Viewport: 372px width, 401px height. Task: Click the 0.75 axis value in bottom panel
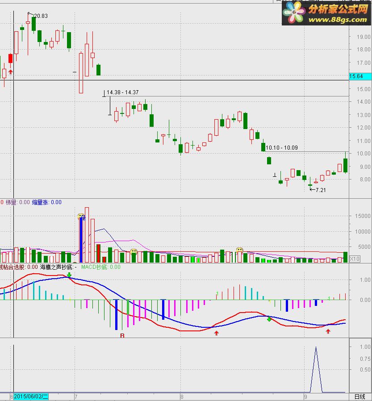tap(365, 359)
